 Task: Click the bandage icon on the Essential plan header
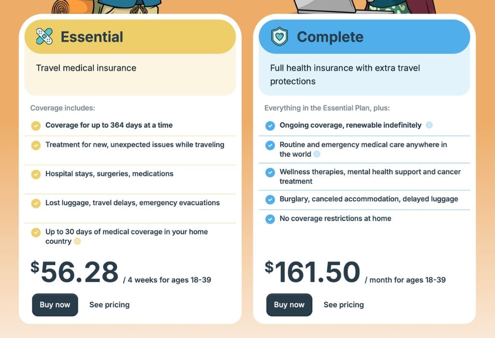(43, 36)
